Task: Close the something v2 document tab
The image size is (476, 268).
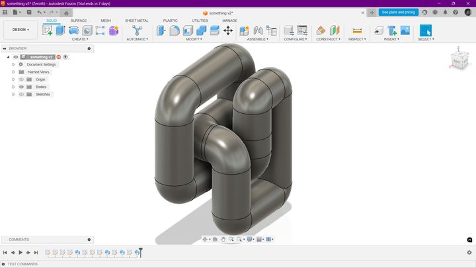Action: pos(363,13)
